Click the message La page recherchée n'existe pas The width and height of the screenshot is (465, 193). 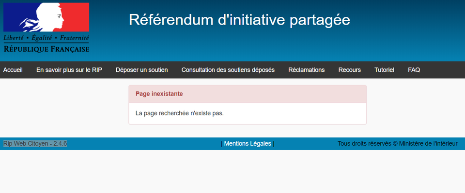pos(180,113)
